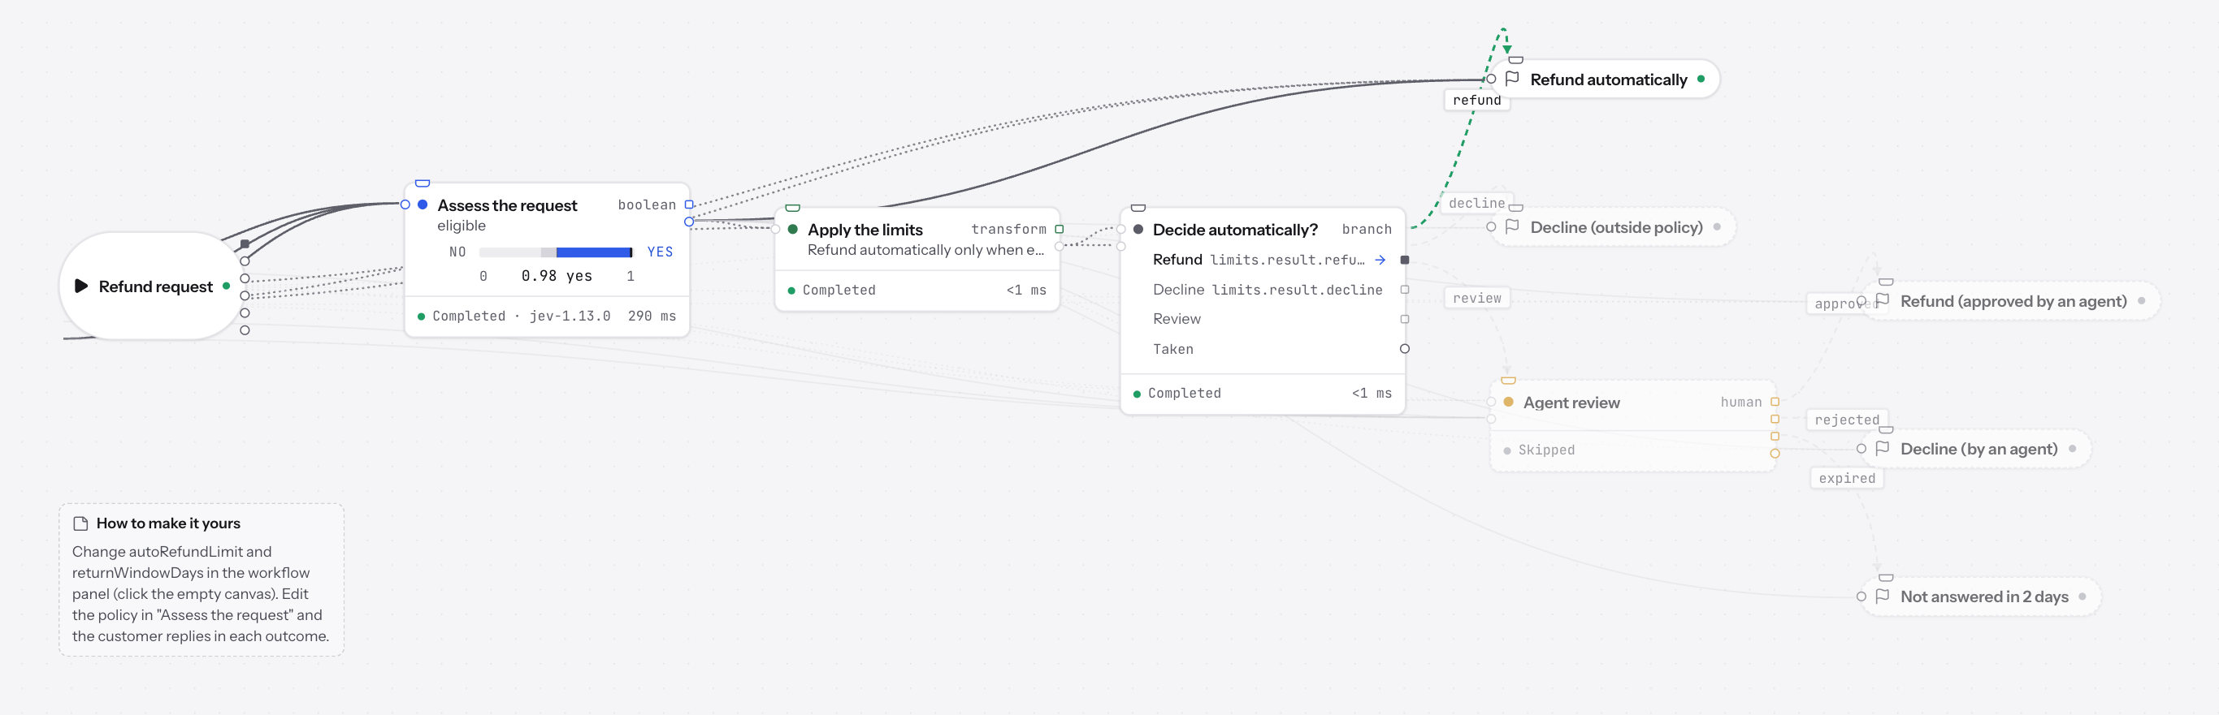Click the flag icon on Refund (approved by an agent)

pos(1882,300)
